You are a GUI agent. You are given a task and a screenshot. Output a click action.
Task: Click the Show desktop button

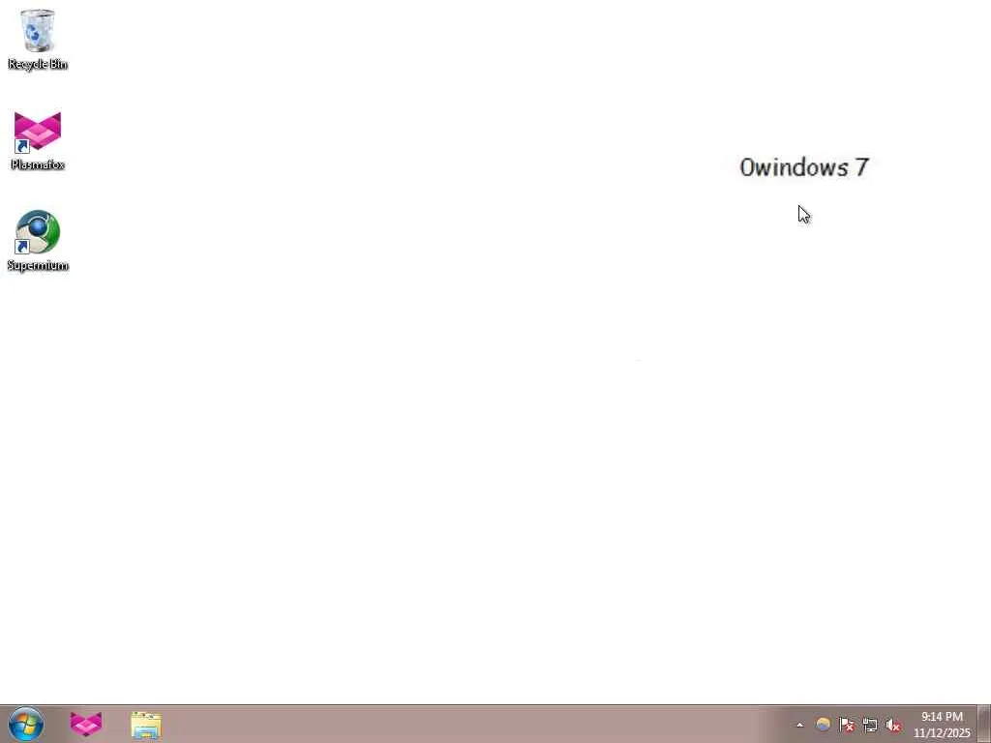coord(984,724)
